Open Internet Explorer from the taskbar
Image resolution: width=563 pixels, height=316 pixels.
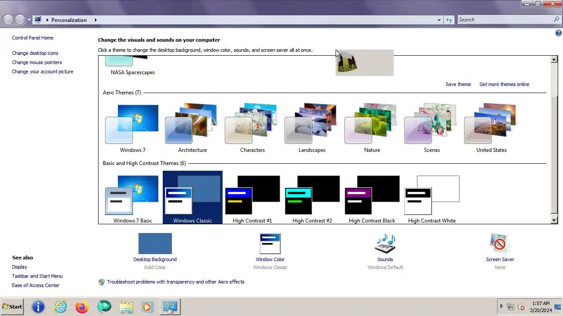pyautogui.click(x=60, y=307)
